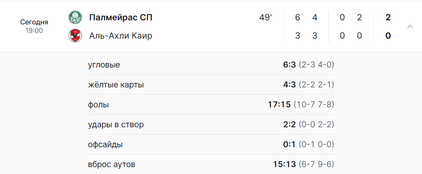Click the 6:3 corners value
The height and width of the screenshot is (174, 422).
tap(289, 65)
